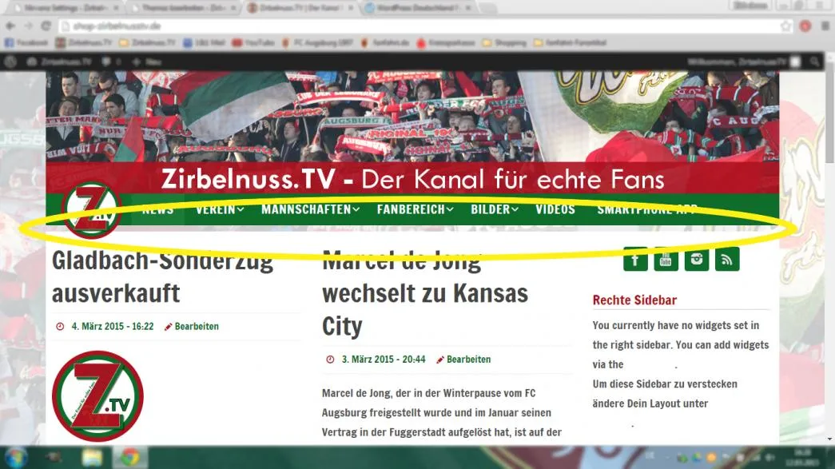This screenshot has height=469, width=835.
Task: Open the YouTube social icon
Action: (x=666, y=259)
